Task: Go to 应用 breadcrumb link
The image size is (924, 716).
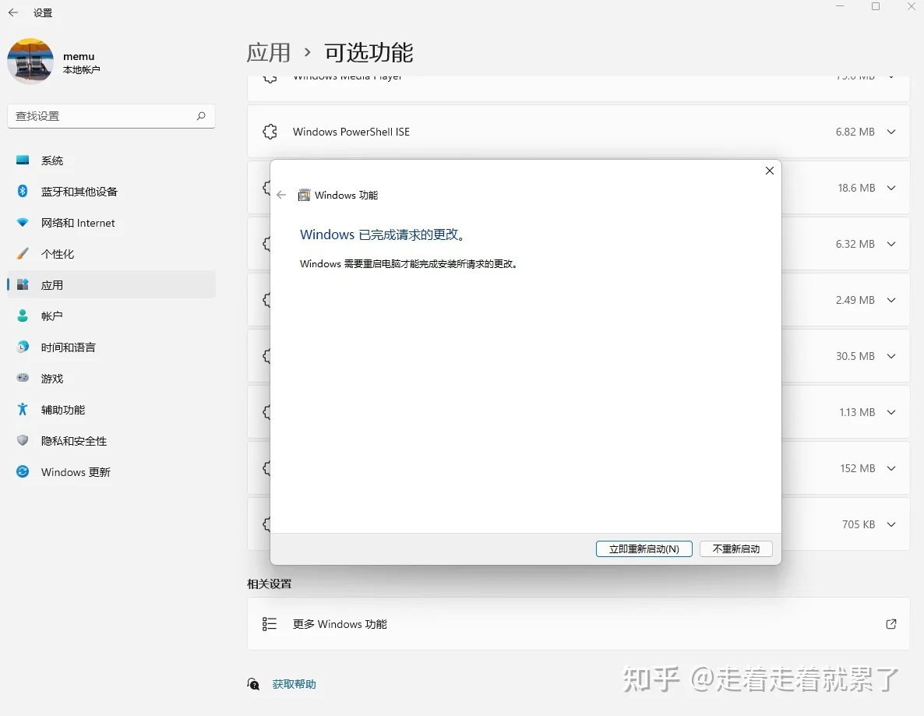Action: (269, 53)
